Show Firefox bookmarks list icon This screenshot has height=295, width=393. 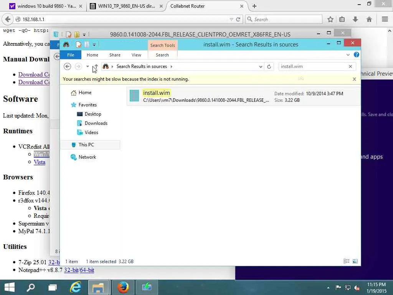342,19
